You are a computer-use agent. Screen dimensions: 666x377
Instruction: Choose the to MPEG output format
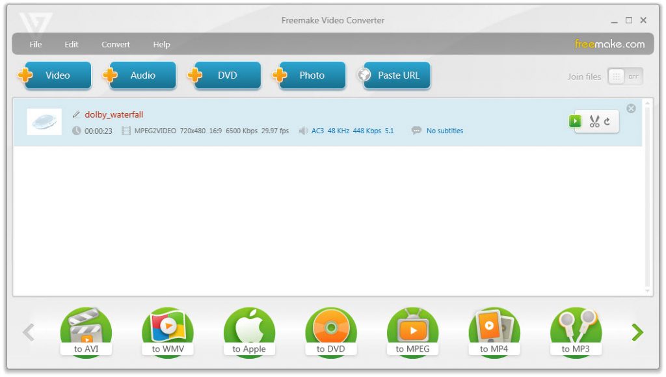tap(412, 332)
